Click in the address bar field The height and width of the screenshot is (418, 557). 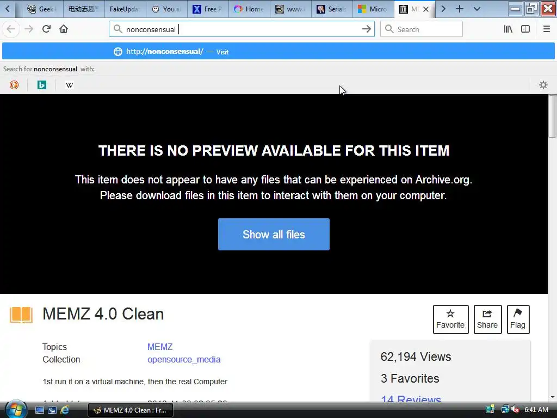tap(242, 29)
